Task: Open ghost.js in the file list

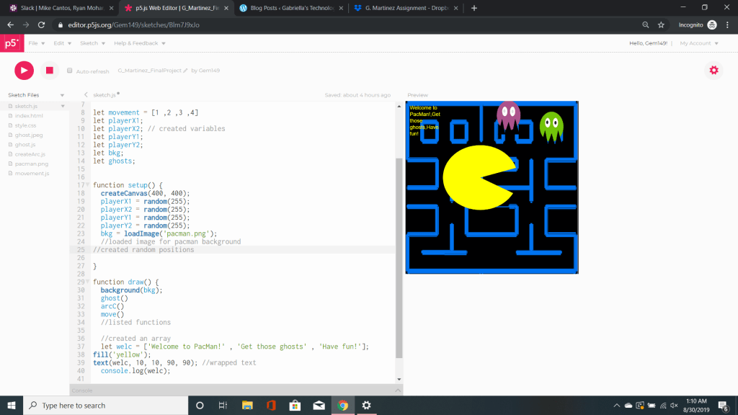Action: pos(25,145)
